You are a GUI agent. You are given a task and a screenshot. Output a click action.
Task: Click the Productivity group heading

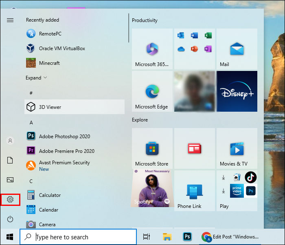(145, 20)
